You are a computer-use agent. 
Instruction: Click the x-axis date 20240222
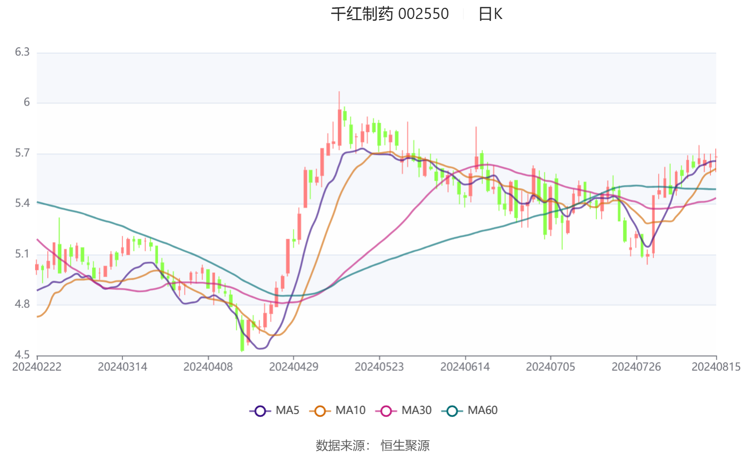tap(37, 367)
